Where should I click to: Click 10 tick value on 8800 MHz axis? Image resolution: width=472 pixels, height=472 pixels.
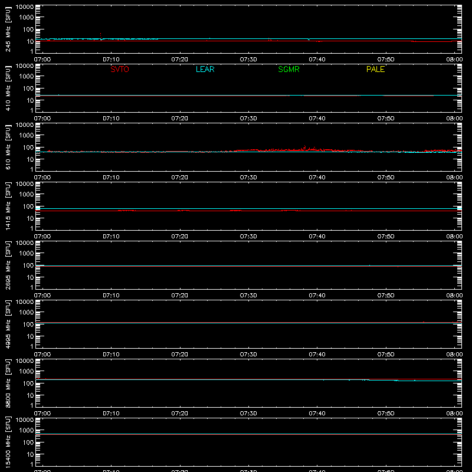[30, 395]
